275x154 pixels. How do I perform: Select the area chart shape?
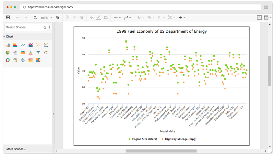30,45
